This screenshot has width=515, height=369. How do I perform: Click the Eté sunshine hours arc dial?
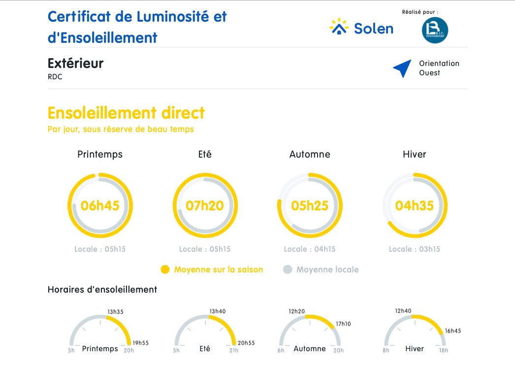pos(205,331)
